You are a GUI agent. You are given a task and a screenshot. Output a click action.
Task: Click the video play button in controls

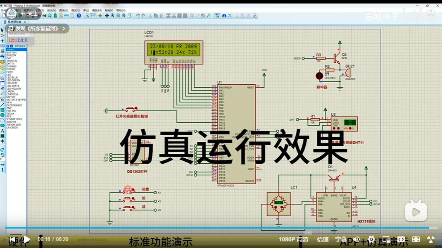click(x=26, y=240)
